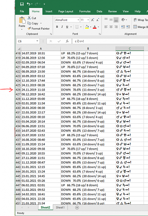148x216 pixels.
Task: Open the Customize Quick Access Toolbar arrow
Action: pyautogui.click(x=44, y=4)
